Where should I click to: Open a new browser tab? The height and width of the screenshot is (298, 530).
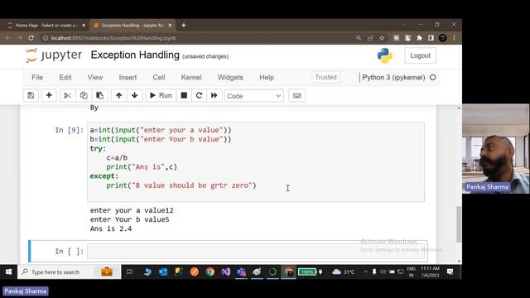tap(184, 26)
